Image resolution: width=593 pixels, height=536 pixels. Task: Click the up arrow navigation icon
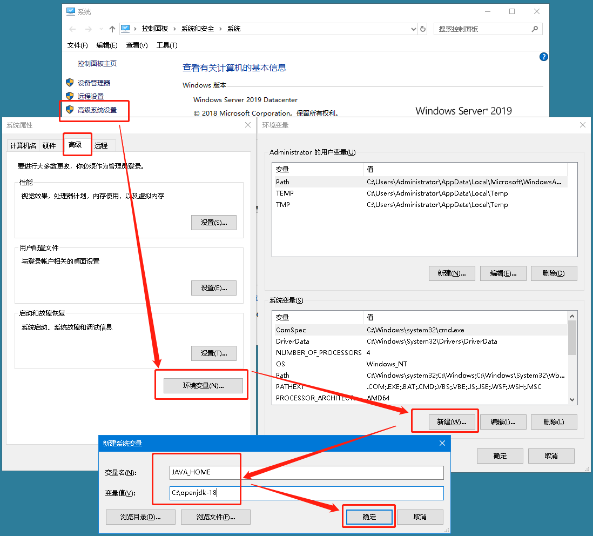tap(112, 29)
